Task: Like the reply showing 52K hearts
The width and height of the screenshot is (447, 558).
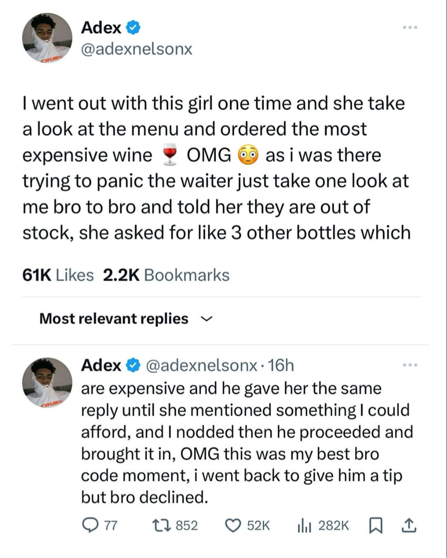Action: 232,526
